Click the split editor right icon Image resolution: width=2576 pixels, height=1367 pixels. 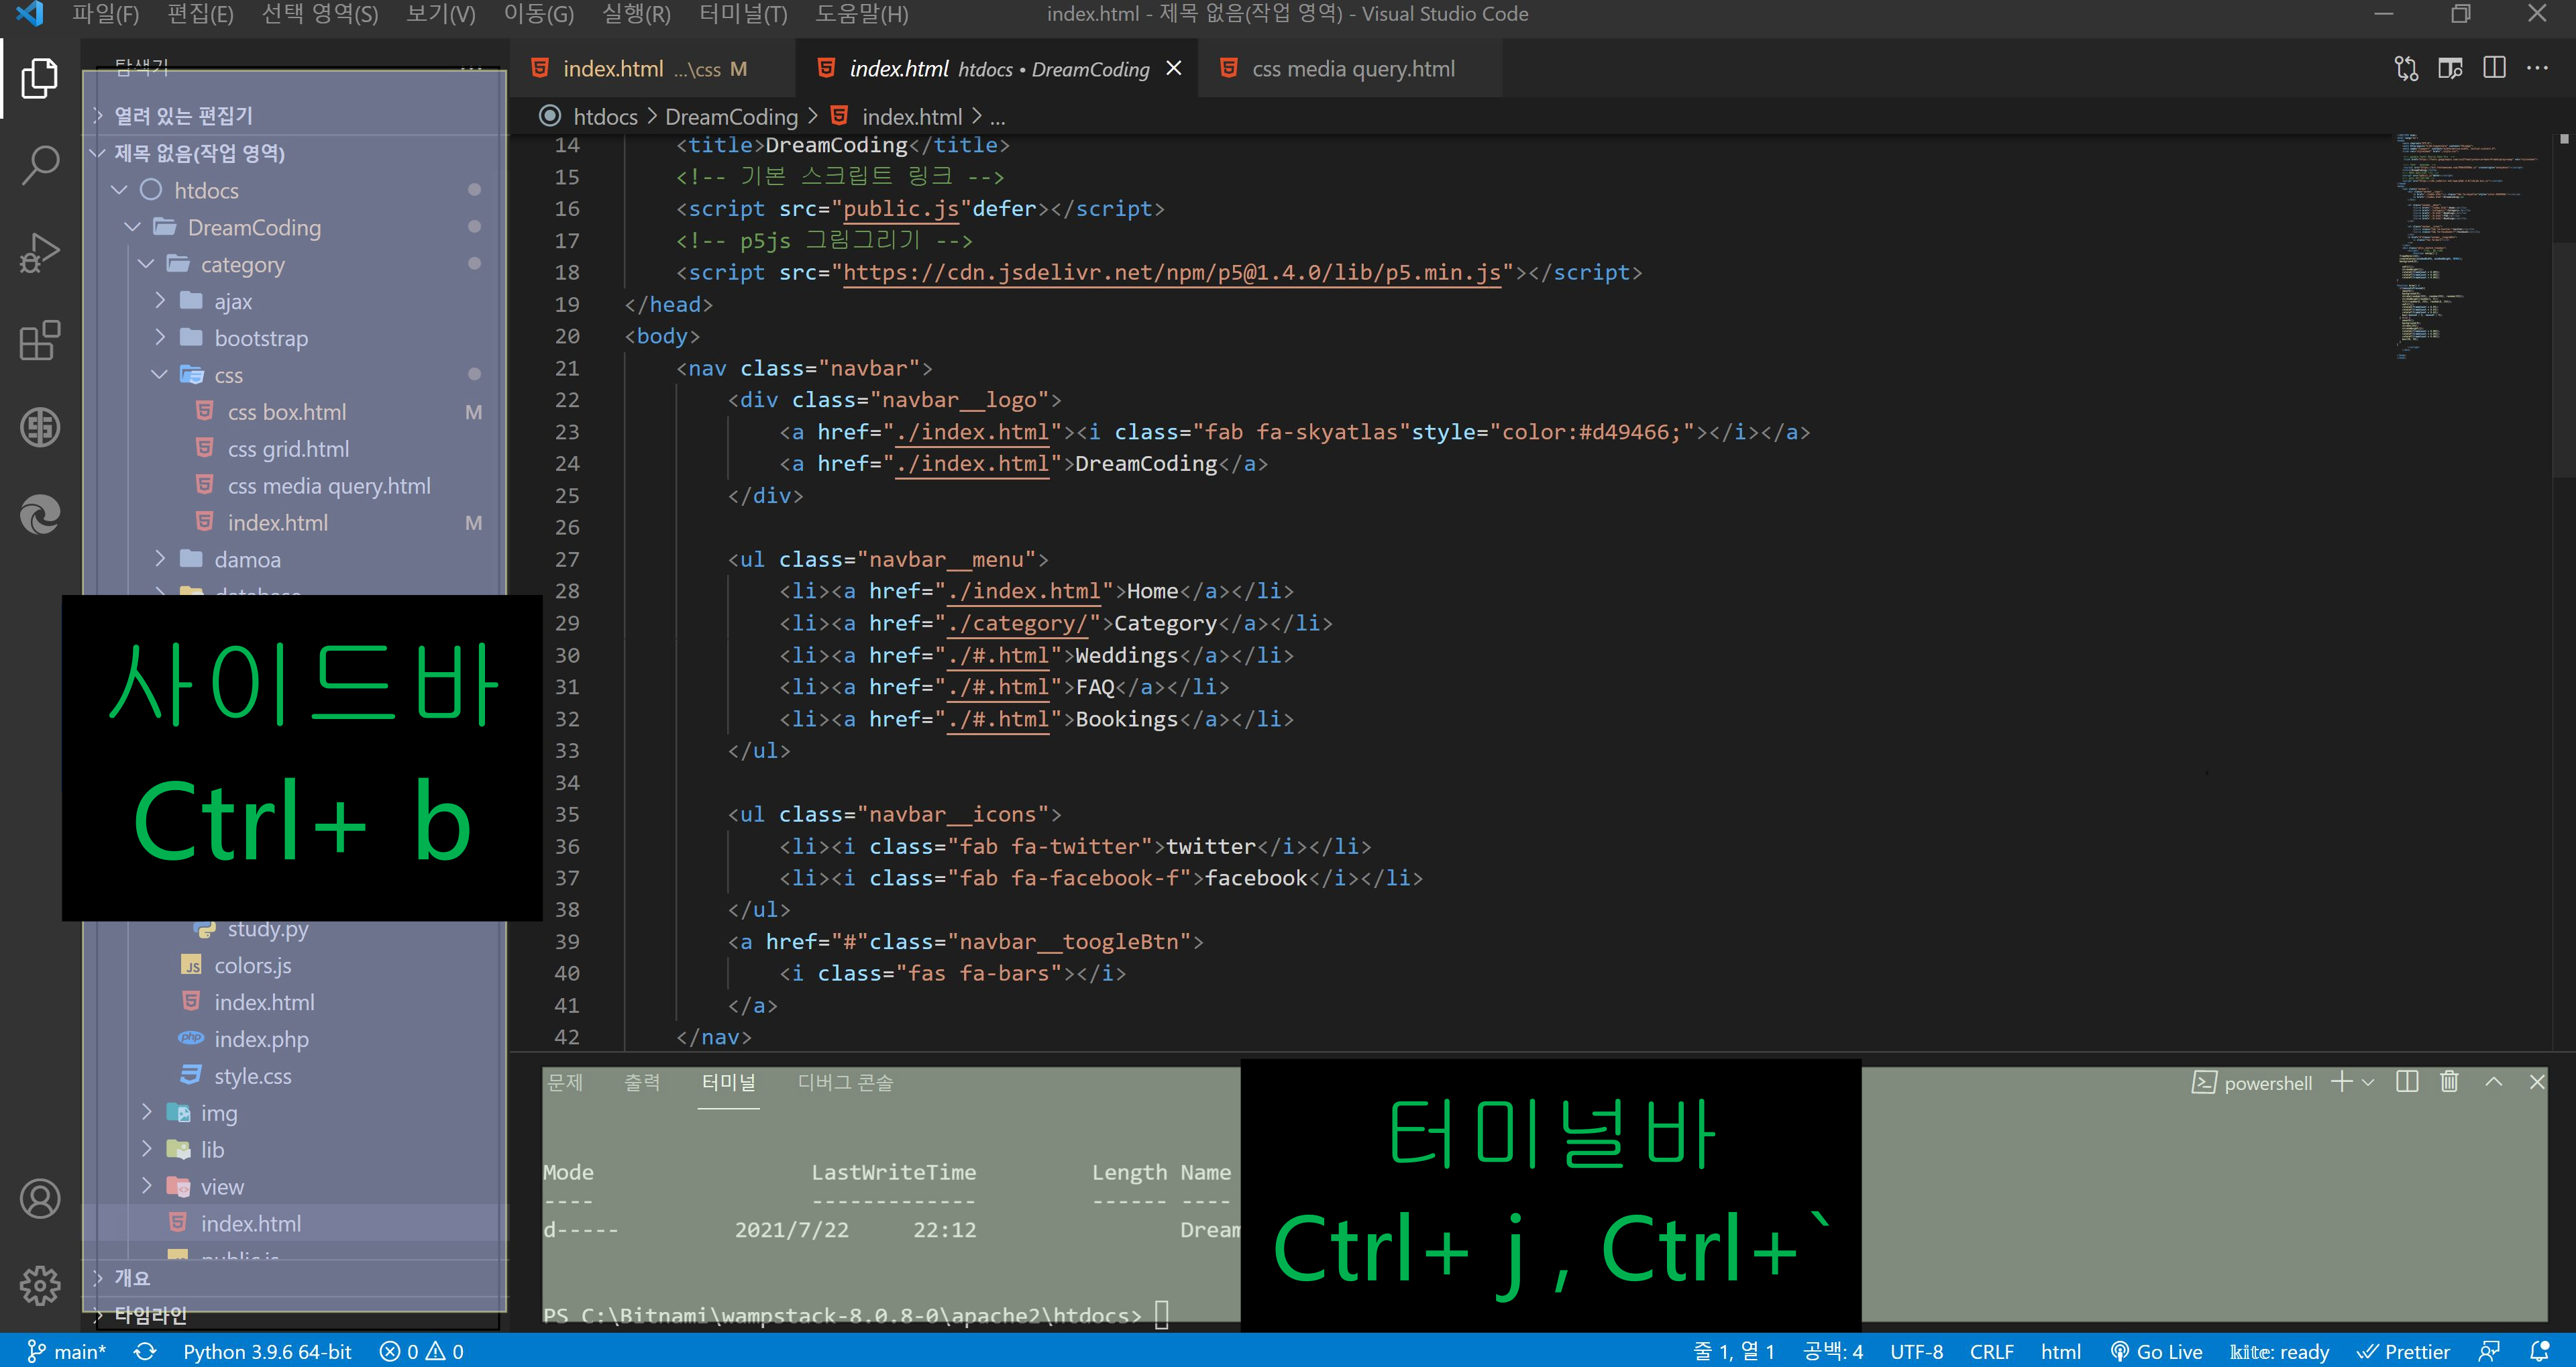tap(2494, 68)
